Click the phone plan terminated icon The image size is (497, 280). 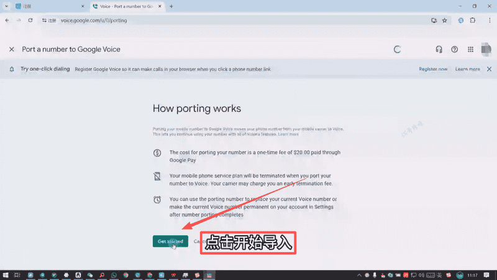pos(157,176)
